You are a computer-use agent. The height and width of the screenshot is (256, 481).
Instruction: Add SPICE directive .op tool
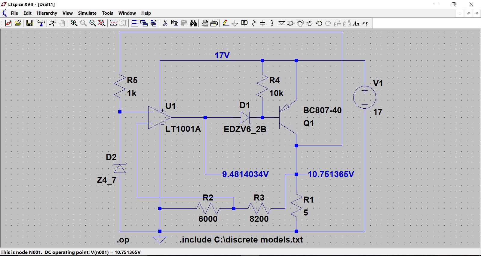pos(366,23)
